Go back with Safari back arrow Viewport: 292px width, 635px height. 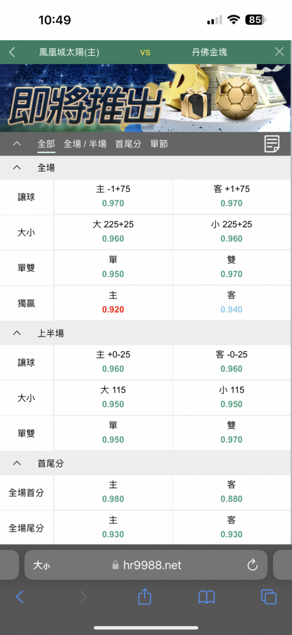point(20,597)
